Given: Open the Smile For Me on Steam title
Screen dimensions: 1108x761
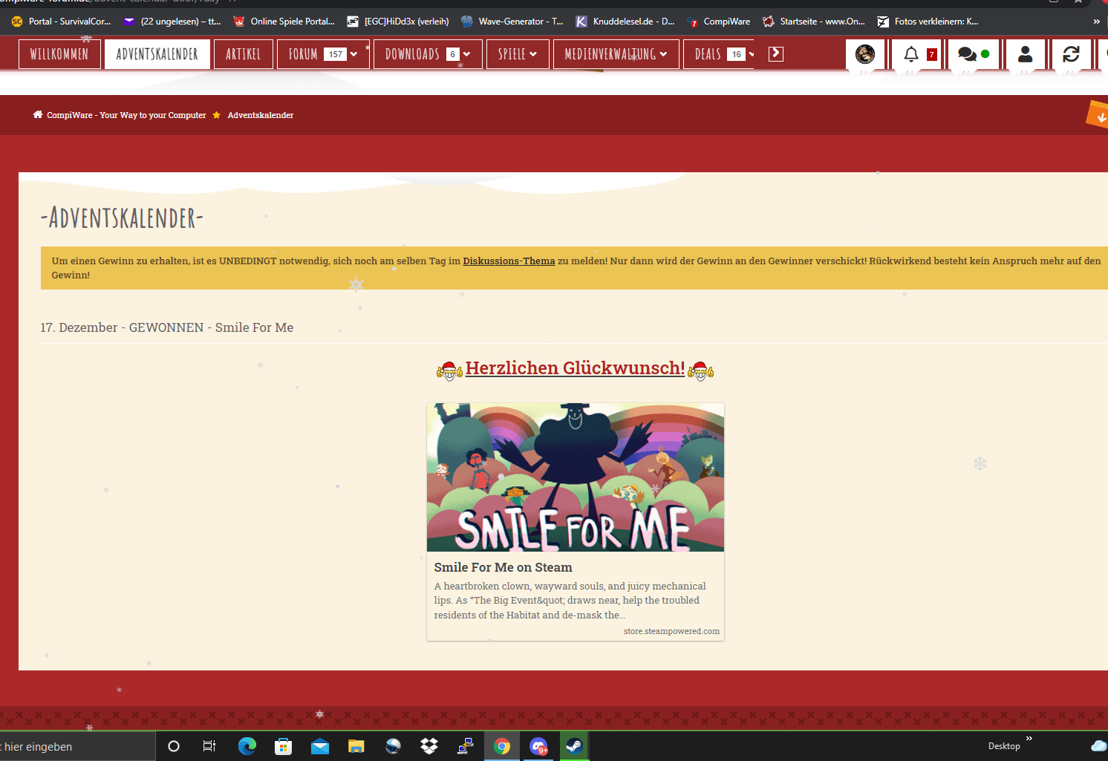Looking at the screenshot, I should point(503,567).
